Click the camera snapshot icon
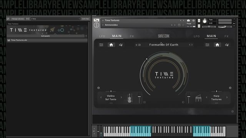 click(x=188, y=20)
